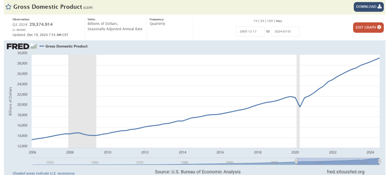Open the EDIT GRAPH panel
This screenshot has width=391, height=175.
click(x=368, y=27)
